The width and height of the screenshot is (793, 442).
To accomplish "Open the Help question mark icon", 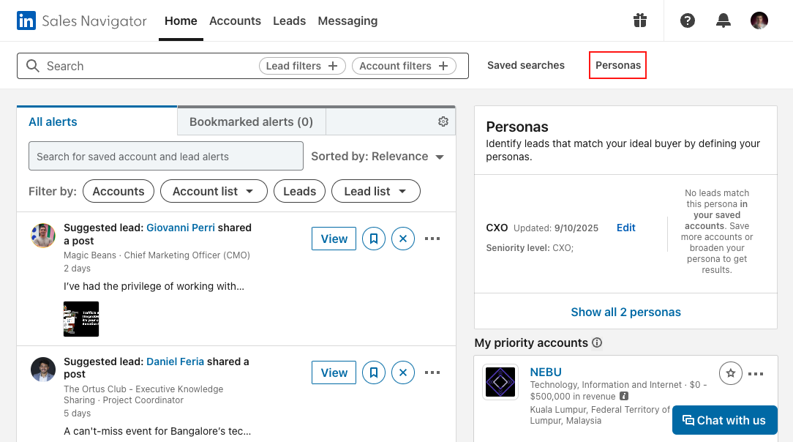I will (688, 20).
